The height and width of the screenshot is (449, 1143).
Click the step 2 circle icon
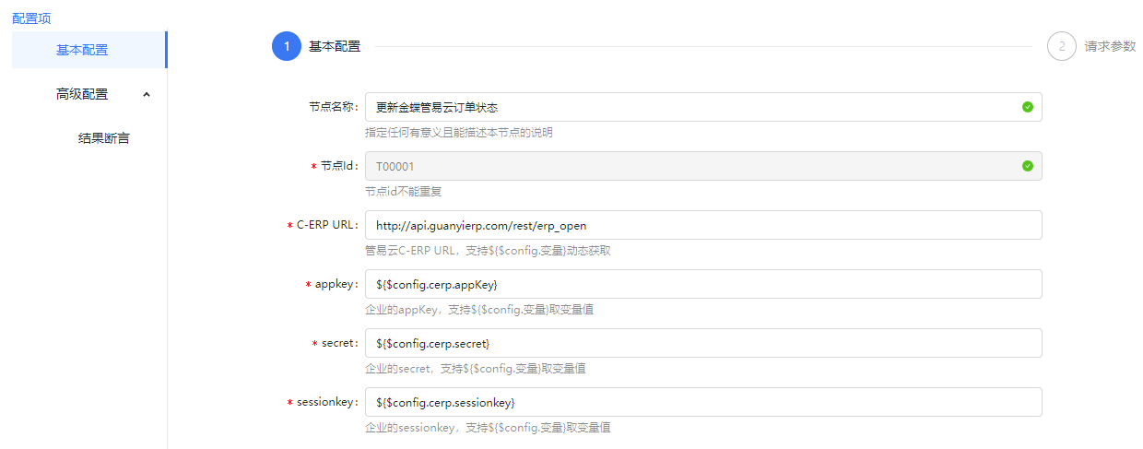pos(1061,46)
